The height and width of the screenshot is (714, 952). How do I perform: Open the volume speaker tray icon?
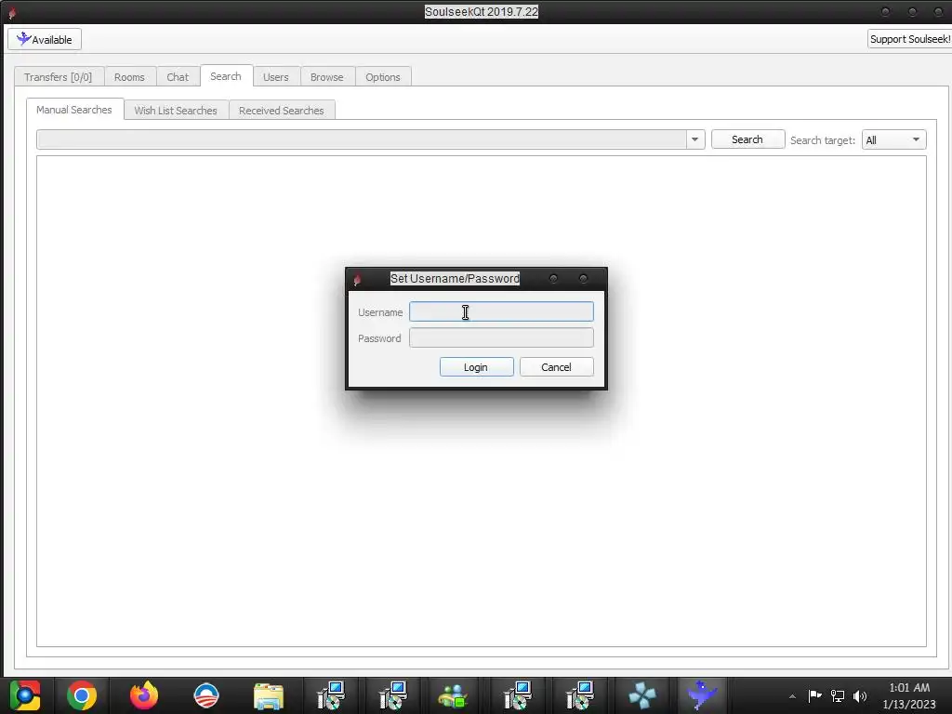(x=860, y=695)
